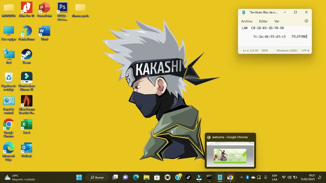Screen dimensions: 326x183
Task: Open the Editar menu in Notepad
Action: click(263, 21)
